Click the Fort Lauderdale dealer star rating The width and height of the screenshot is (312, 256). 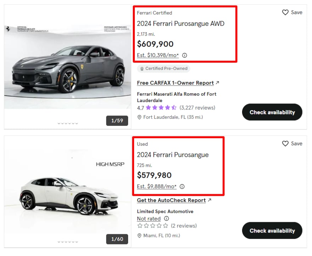click(161, 107)
